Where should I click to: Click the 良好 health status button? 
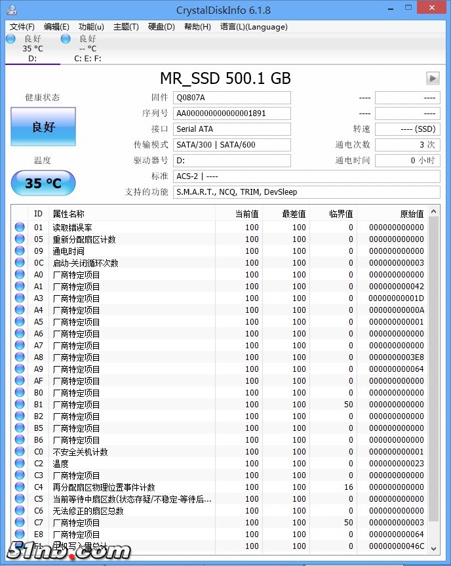click(x=43, y=127)
